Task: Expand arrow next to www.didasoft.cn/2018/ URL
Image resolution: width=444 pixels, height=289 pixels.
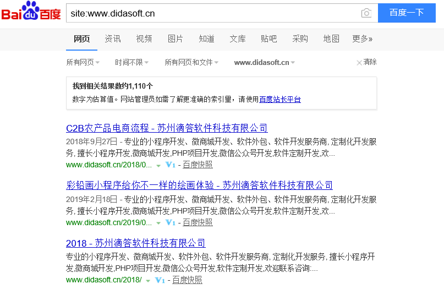Action: coord(148,281)
